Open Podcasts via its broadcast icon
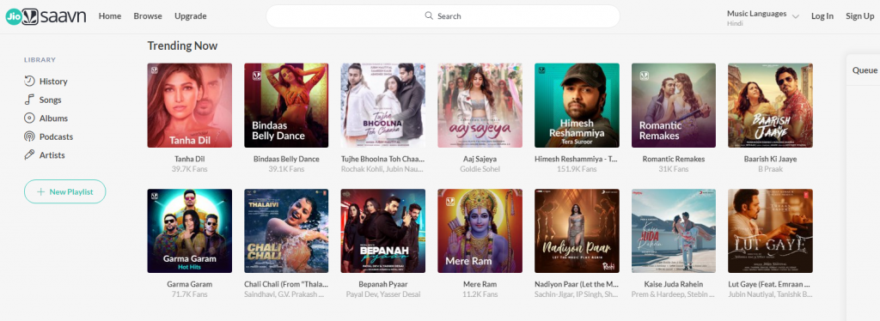 [x=29, y=136]
